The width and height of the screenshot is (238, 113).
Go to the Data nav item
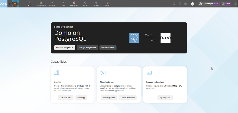coord(85,4)
